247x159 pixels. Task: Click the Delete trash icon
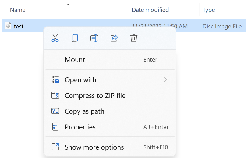click(x=134, y=38)
